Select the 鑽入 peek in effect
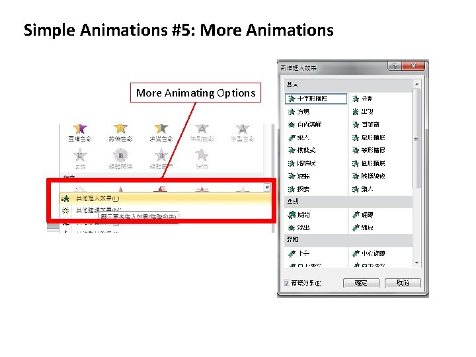This screenshot has width=476, height=357. click(362, 189)
